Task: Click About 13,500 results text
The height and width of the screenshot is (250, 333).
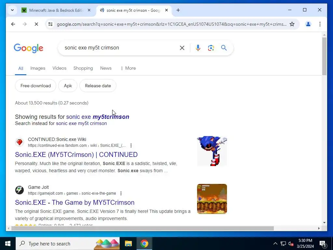Action: tap(52, 103)
